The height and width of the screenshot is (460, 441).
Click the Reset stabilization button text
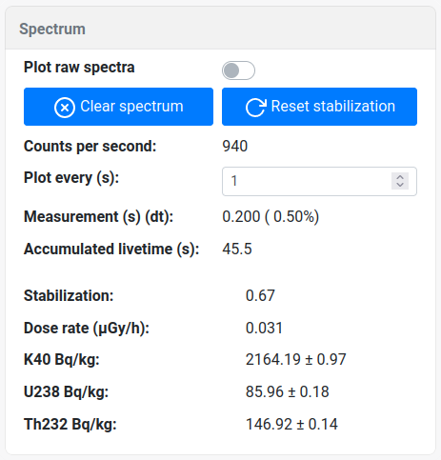333,106
